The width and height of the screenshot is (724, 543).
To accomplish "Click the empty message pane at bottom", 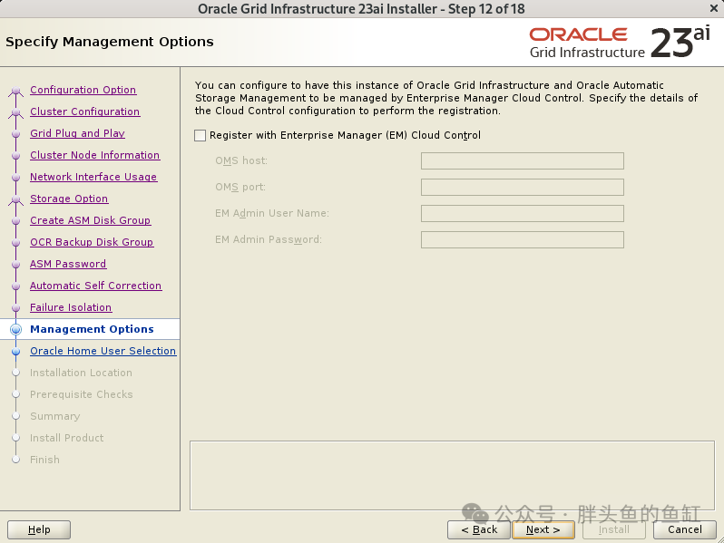I will click(x=452, y=475).
